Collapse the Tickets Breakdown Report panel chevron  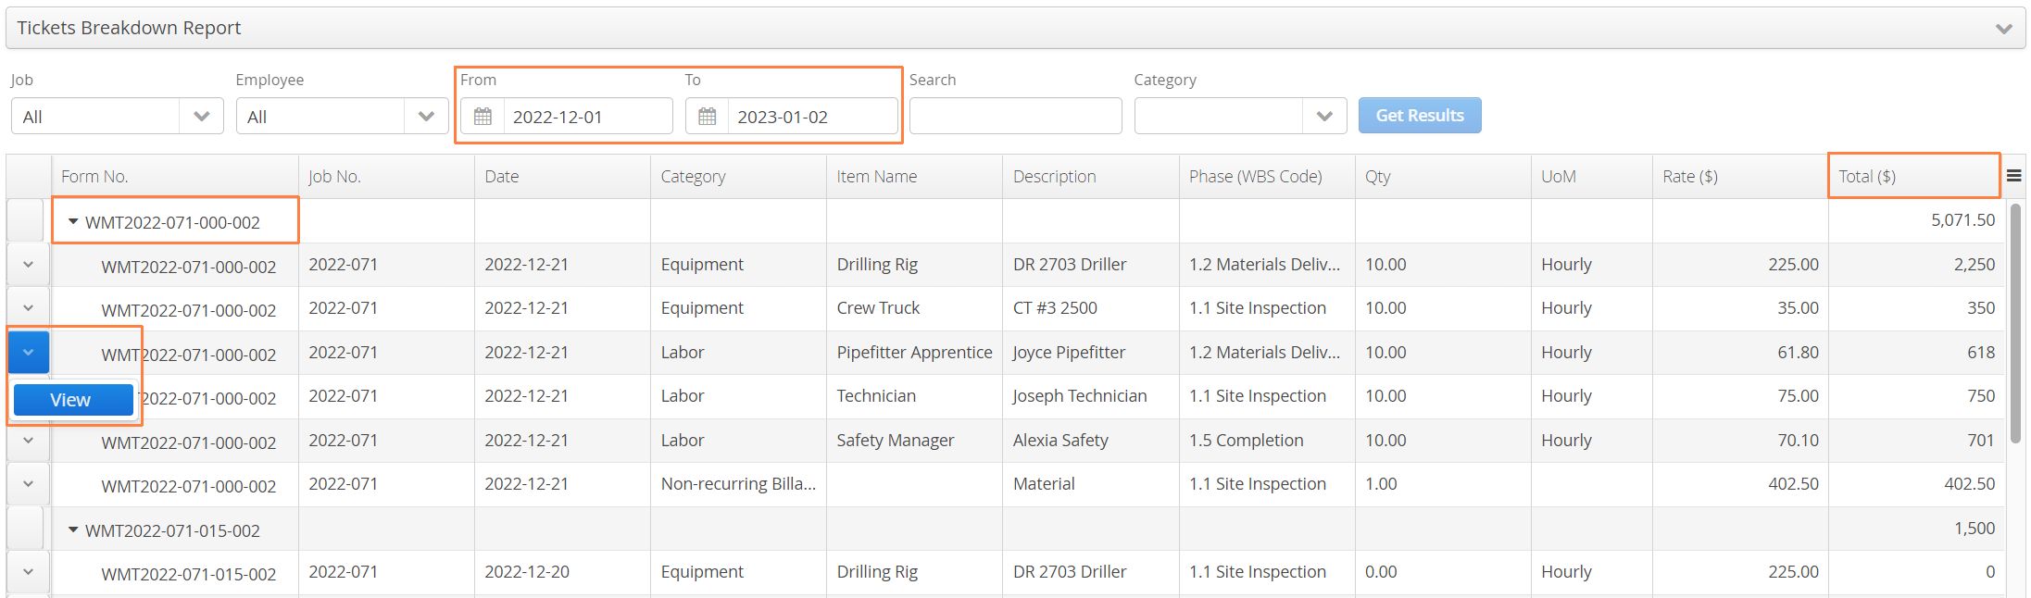(2003, 29)
